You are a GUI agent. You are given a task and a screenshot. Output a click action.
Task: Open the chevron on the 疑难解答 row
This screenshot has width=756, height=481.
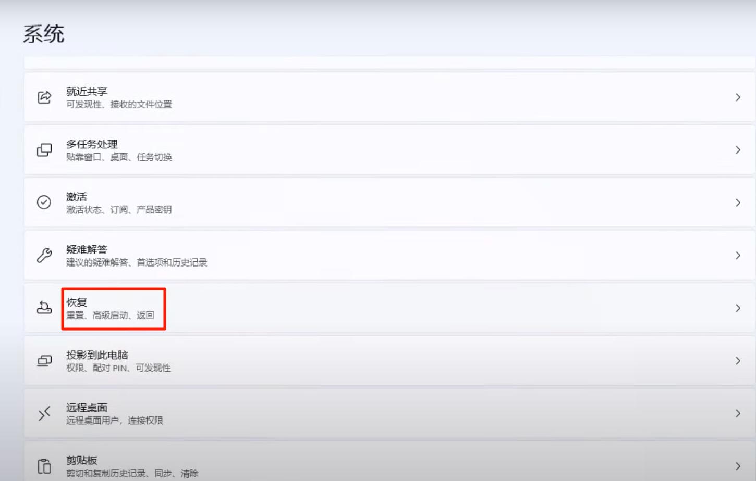[x=738, y=255]
